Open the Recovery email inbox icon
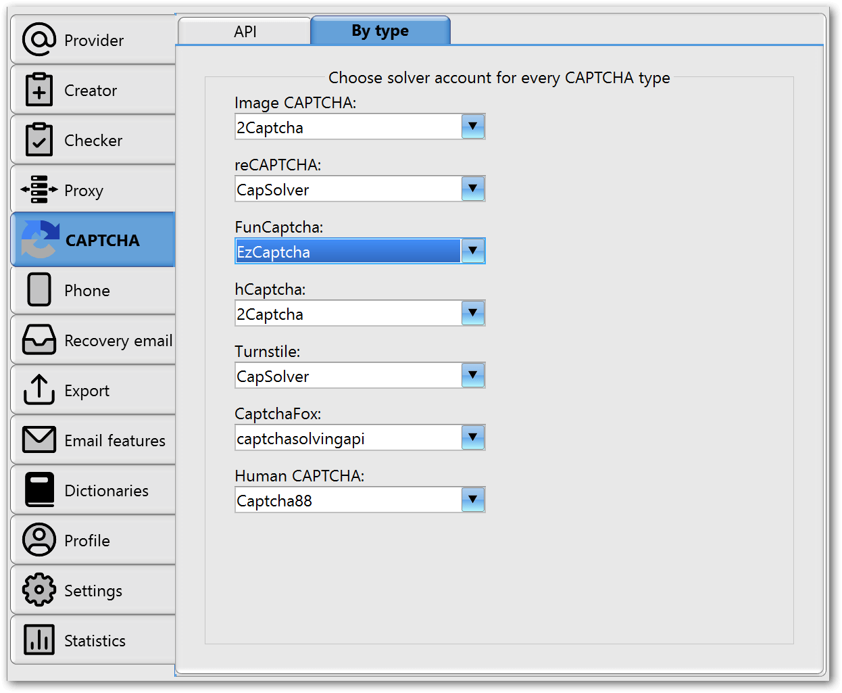This screenshot has width=842, height=693. pyautogui.click(x=39, y=339)
